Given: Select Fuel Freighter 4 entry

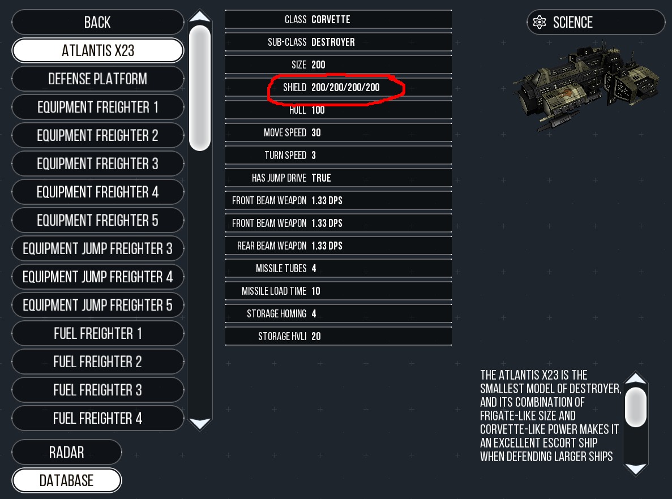Looking at the screenshot, I should 98,418.
